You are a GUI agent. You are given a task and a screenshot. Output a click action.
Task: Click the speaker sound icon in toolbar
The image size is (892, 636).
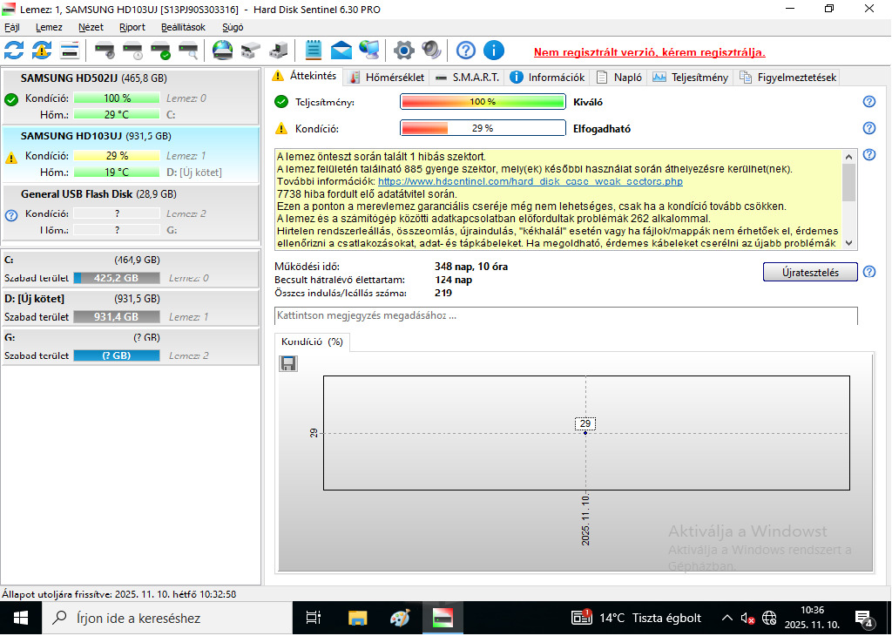(x=432, y=51)
